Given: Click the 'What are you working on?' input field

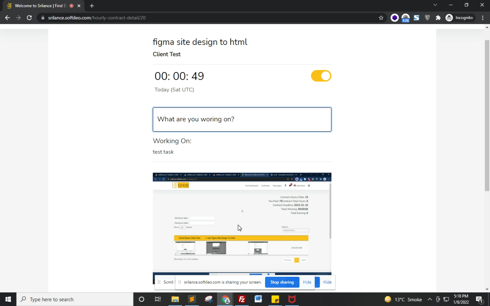Looking at the screenshot, I should (242, 120).
